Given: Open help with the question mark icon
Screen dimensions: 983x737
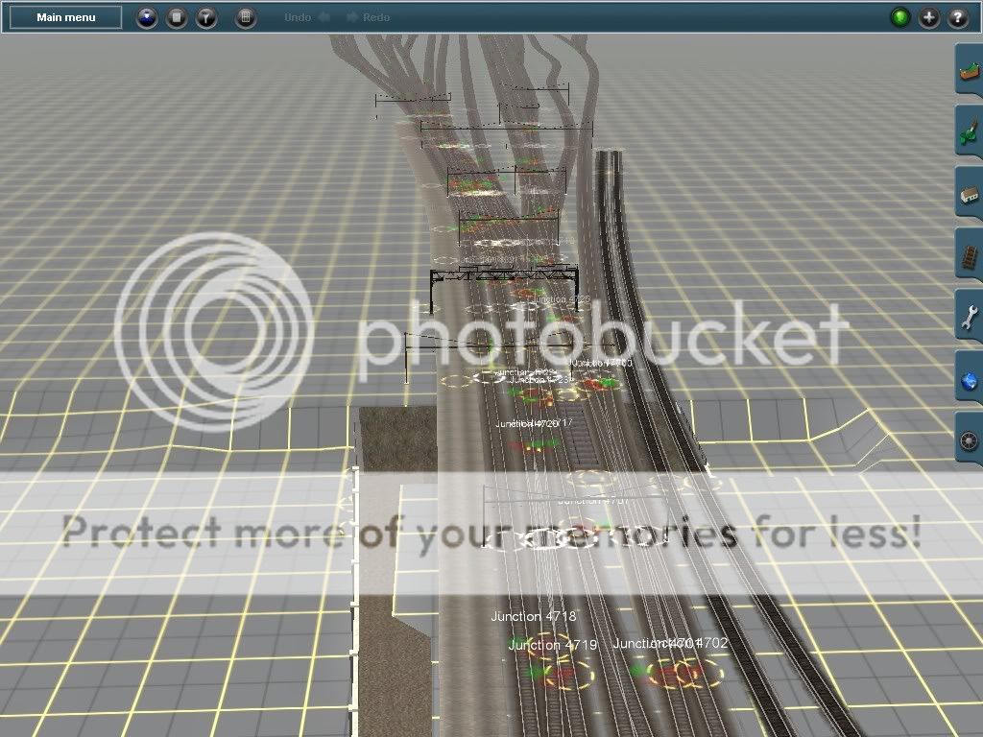Looking at the screenshot, I should 957,17.
